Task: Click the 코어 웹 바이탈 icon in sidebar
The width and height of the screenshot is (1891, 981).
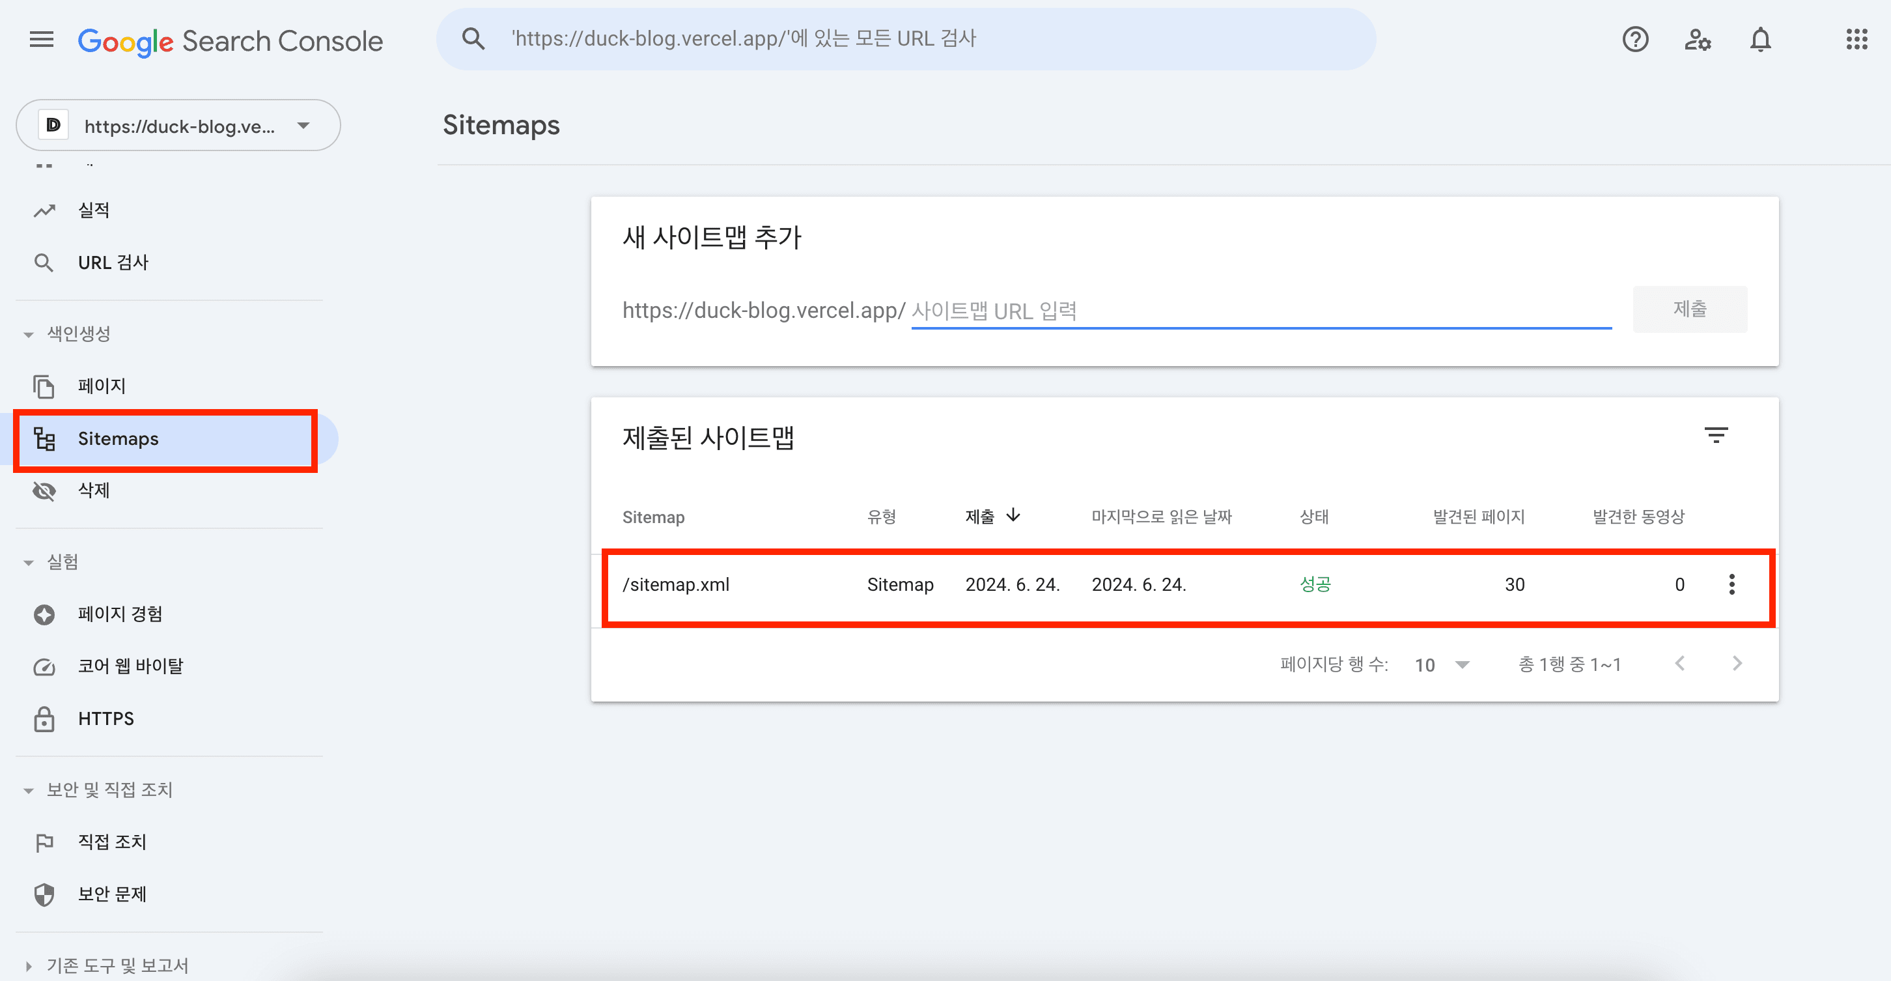Action: [45, 666]
